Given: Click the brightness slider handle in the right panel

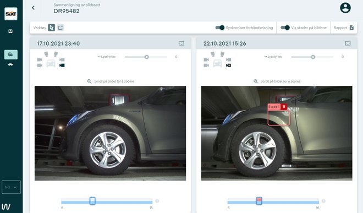Looking at the screenshot, I should tap(313, 57).
